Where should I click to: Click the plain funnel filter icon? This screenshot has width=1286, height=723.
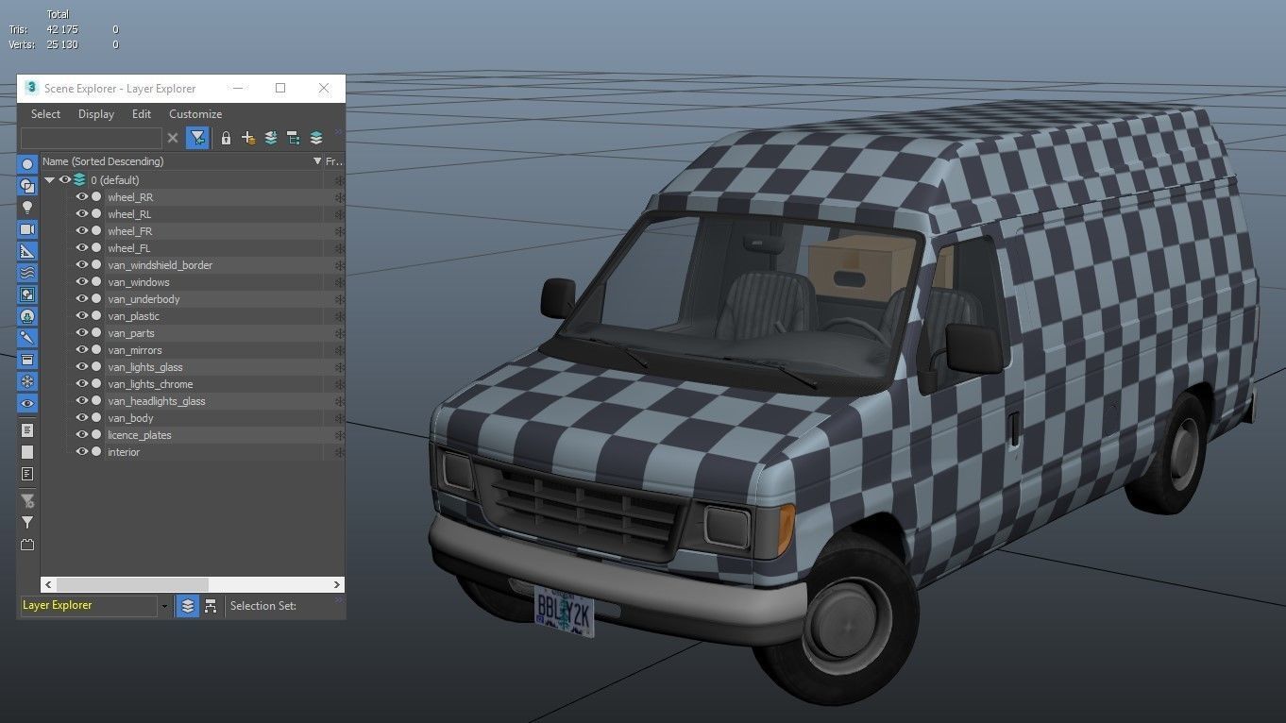tap(27, 523)
